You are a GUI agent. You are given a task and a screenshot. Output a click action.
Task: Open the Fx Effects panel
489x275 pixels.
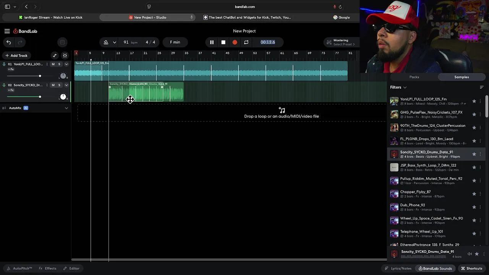(47, 269)
